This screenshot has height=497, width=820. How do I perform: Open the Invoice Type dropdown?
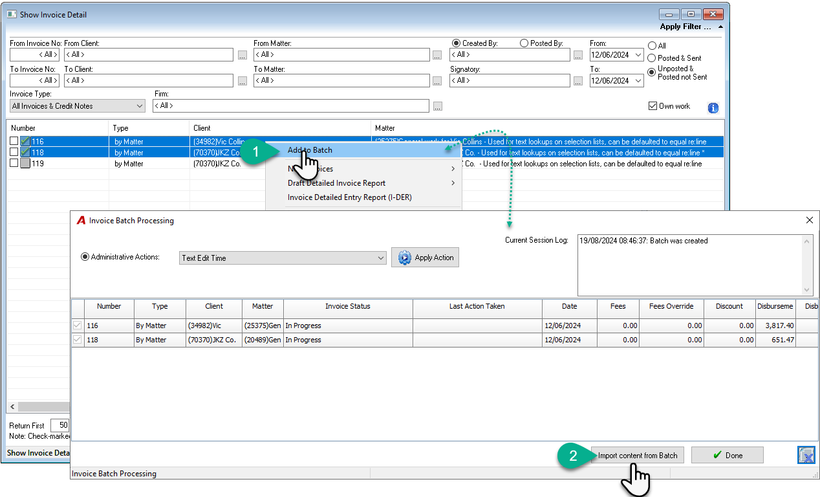(x=78, y=106)
